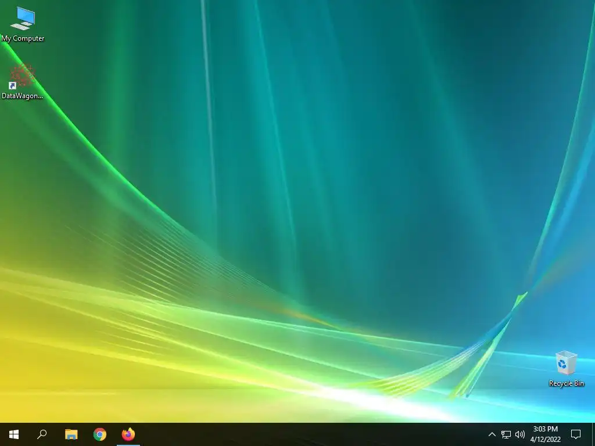This screenshot has width=595, height=446.
Task: Show hidden system tray icons
Action: 492,434
